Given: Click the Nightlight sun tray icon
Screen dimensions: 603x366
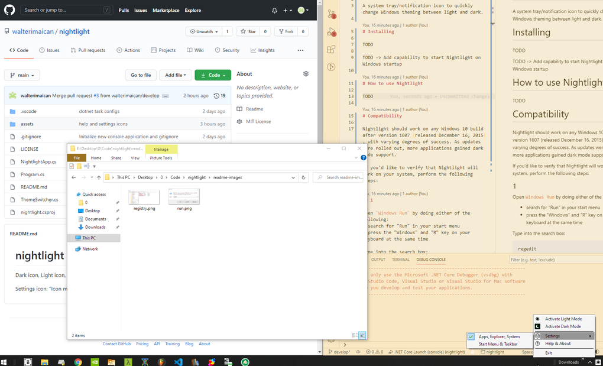Looking at the screenshot, I should click(x=598, y=362).
